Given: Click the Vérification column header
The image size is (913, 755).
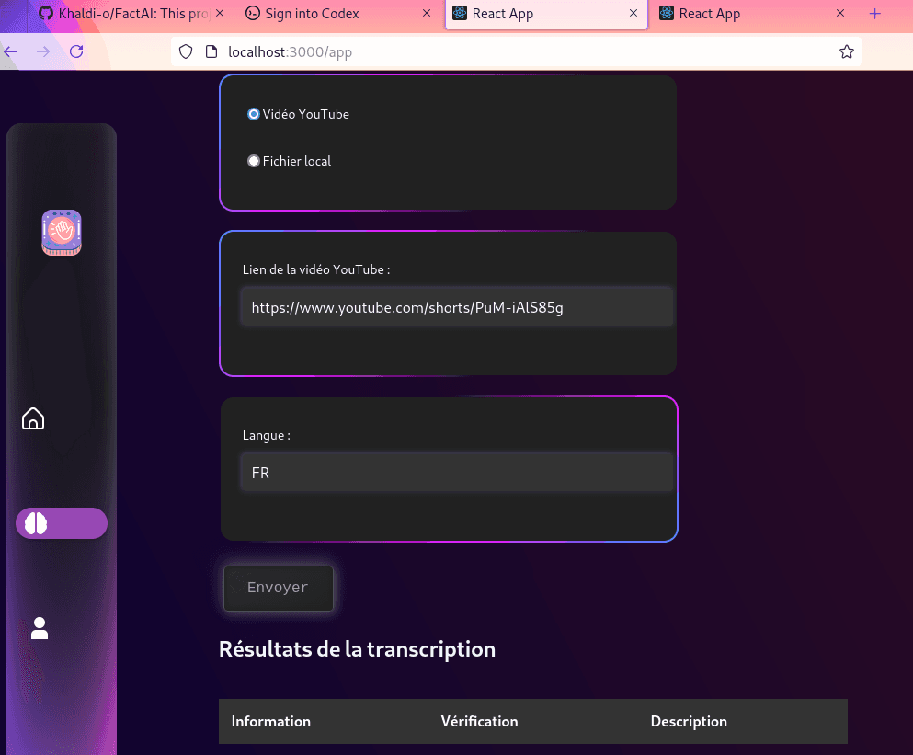Looking at the screenshot, I should (x=479, y=722).
